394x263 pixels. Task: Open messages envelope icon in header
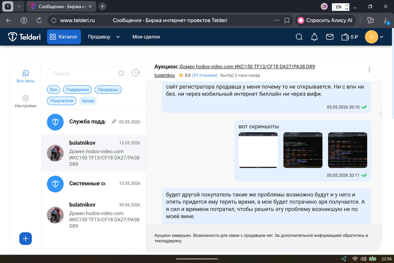pyautogui.click(x=330, y=37)
